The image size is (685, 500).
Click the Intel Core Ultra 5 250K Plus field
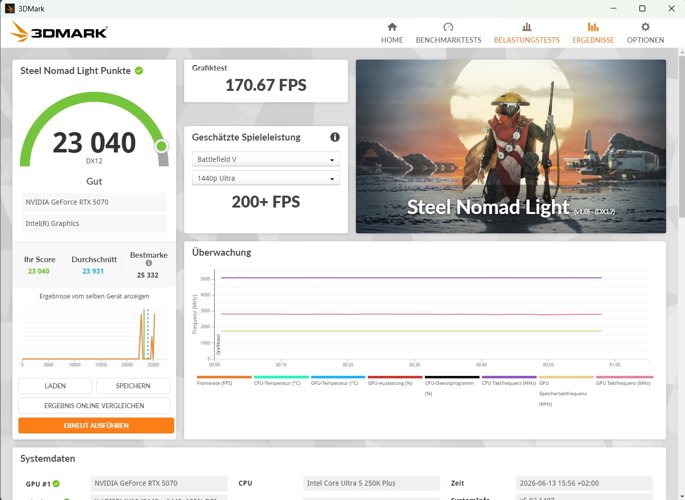point(372,483)
